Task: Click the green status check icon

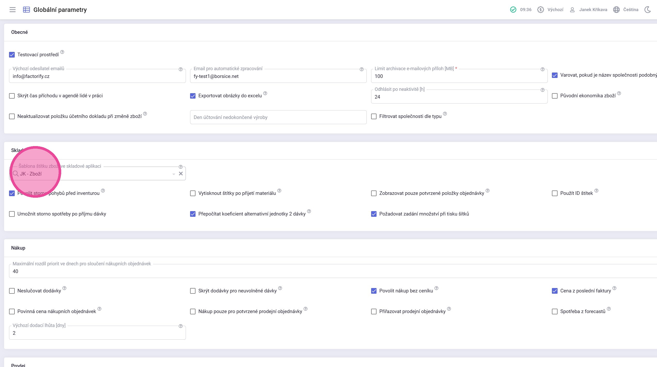Action: click(x=513, y=10)
